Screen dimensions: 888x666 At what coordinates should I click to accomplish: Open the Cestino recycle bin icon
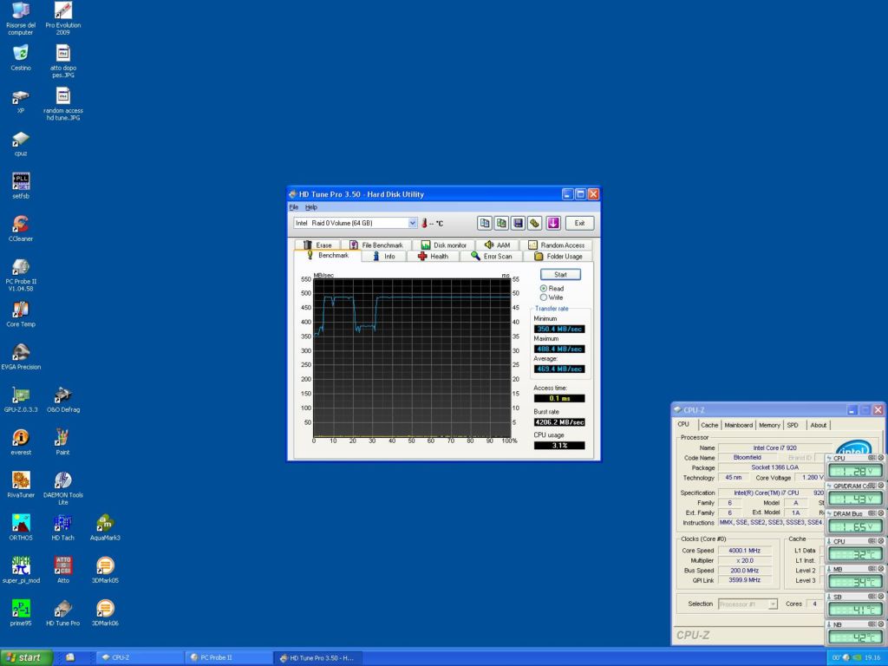point(21,58)
